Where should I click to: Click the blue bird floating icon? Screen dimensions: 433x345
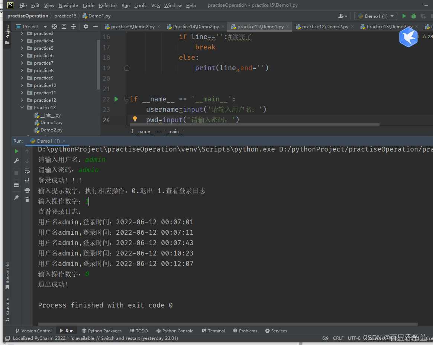click(408, 37)
